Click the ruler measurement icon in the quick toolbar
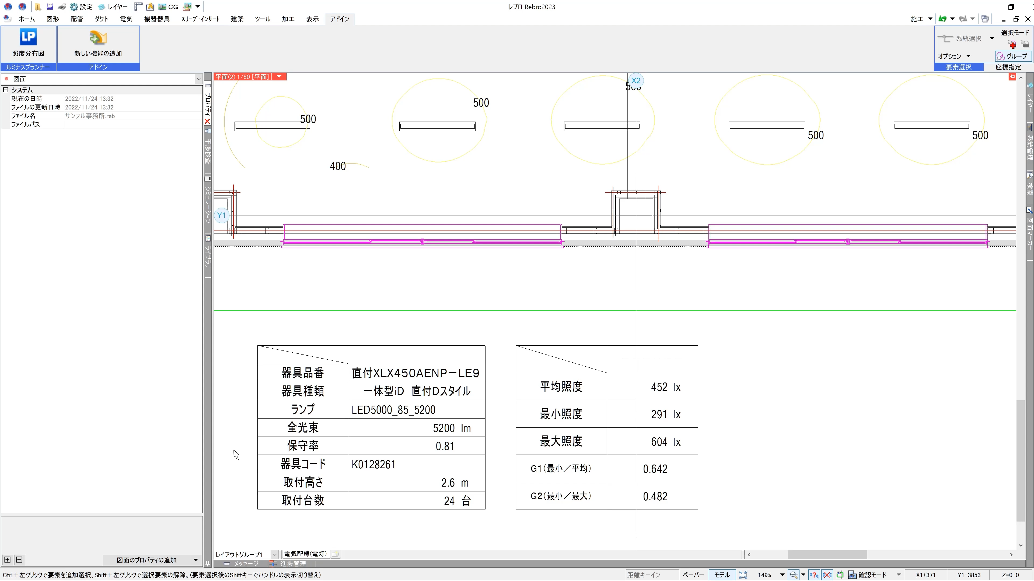 (x=138, y=7)
